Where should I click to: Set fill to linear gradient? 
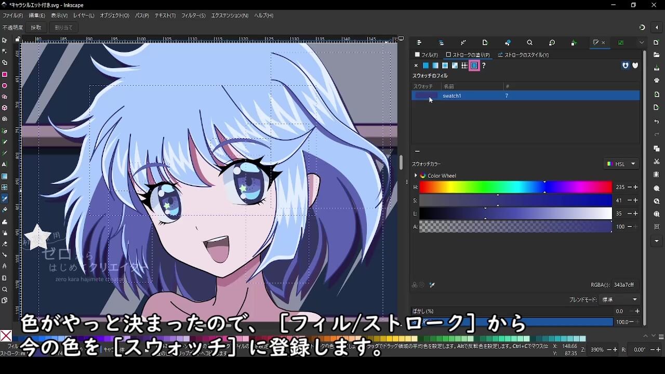(x=435, y=65)
